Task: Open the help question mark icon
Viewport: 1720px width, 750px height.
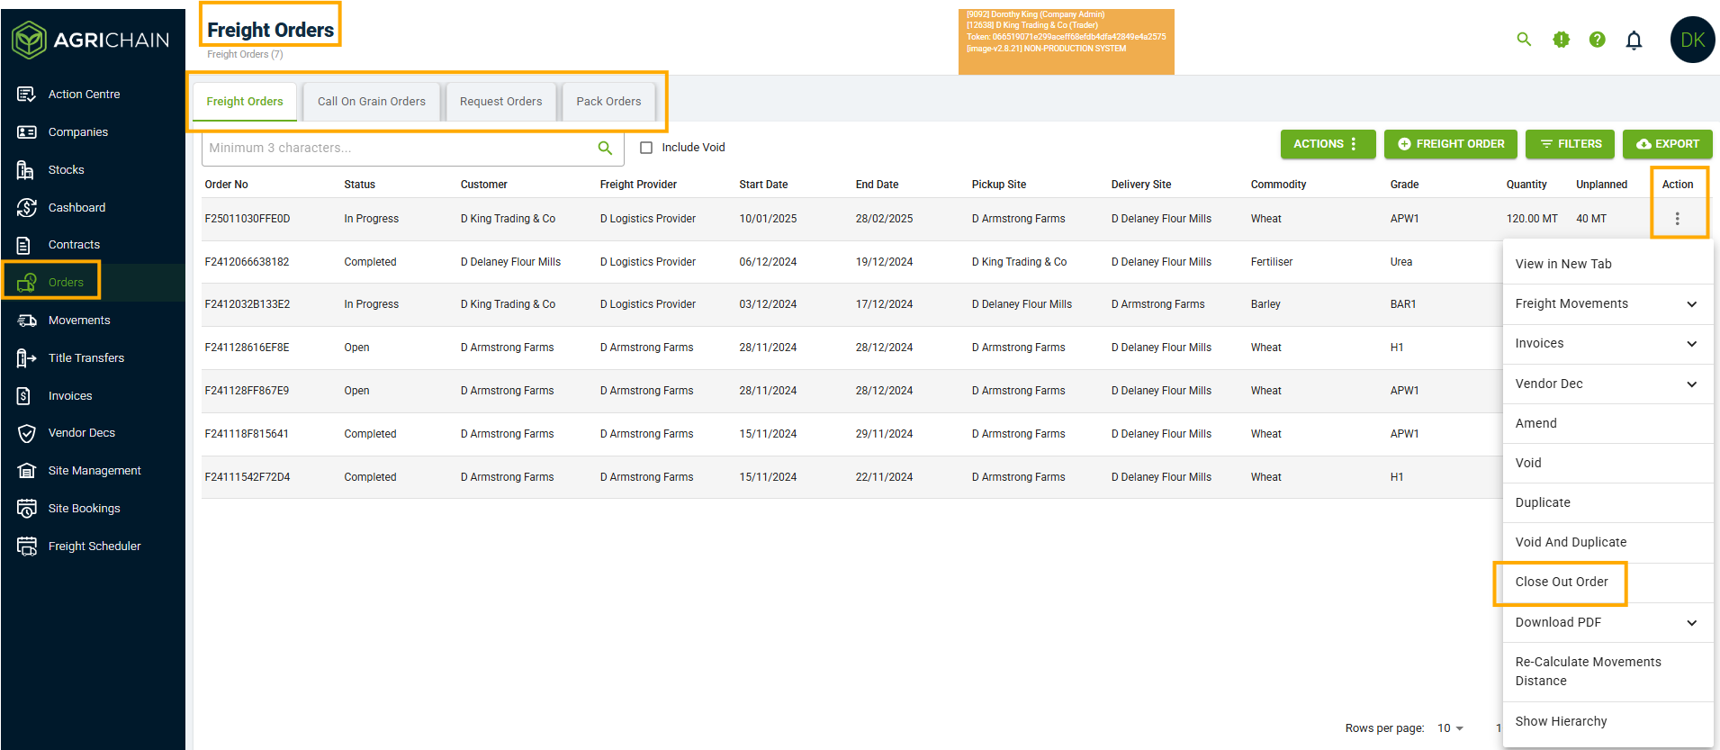Action: tap(1597, 40)
